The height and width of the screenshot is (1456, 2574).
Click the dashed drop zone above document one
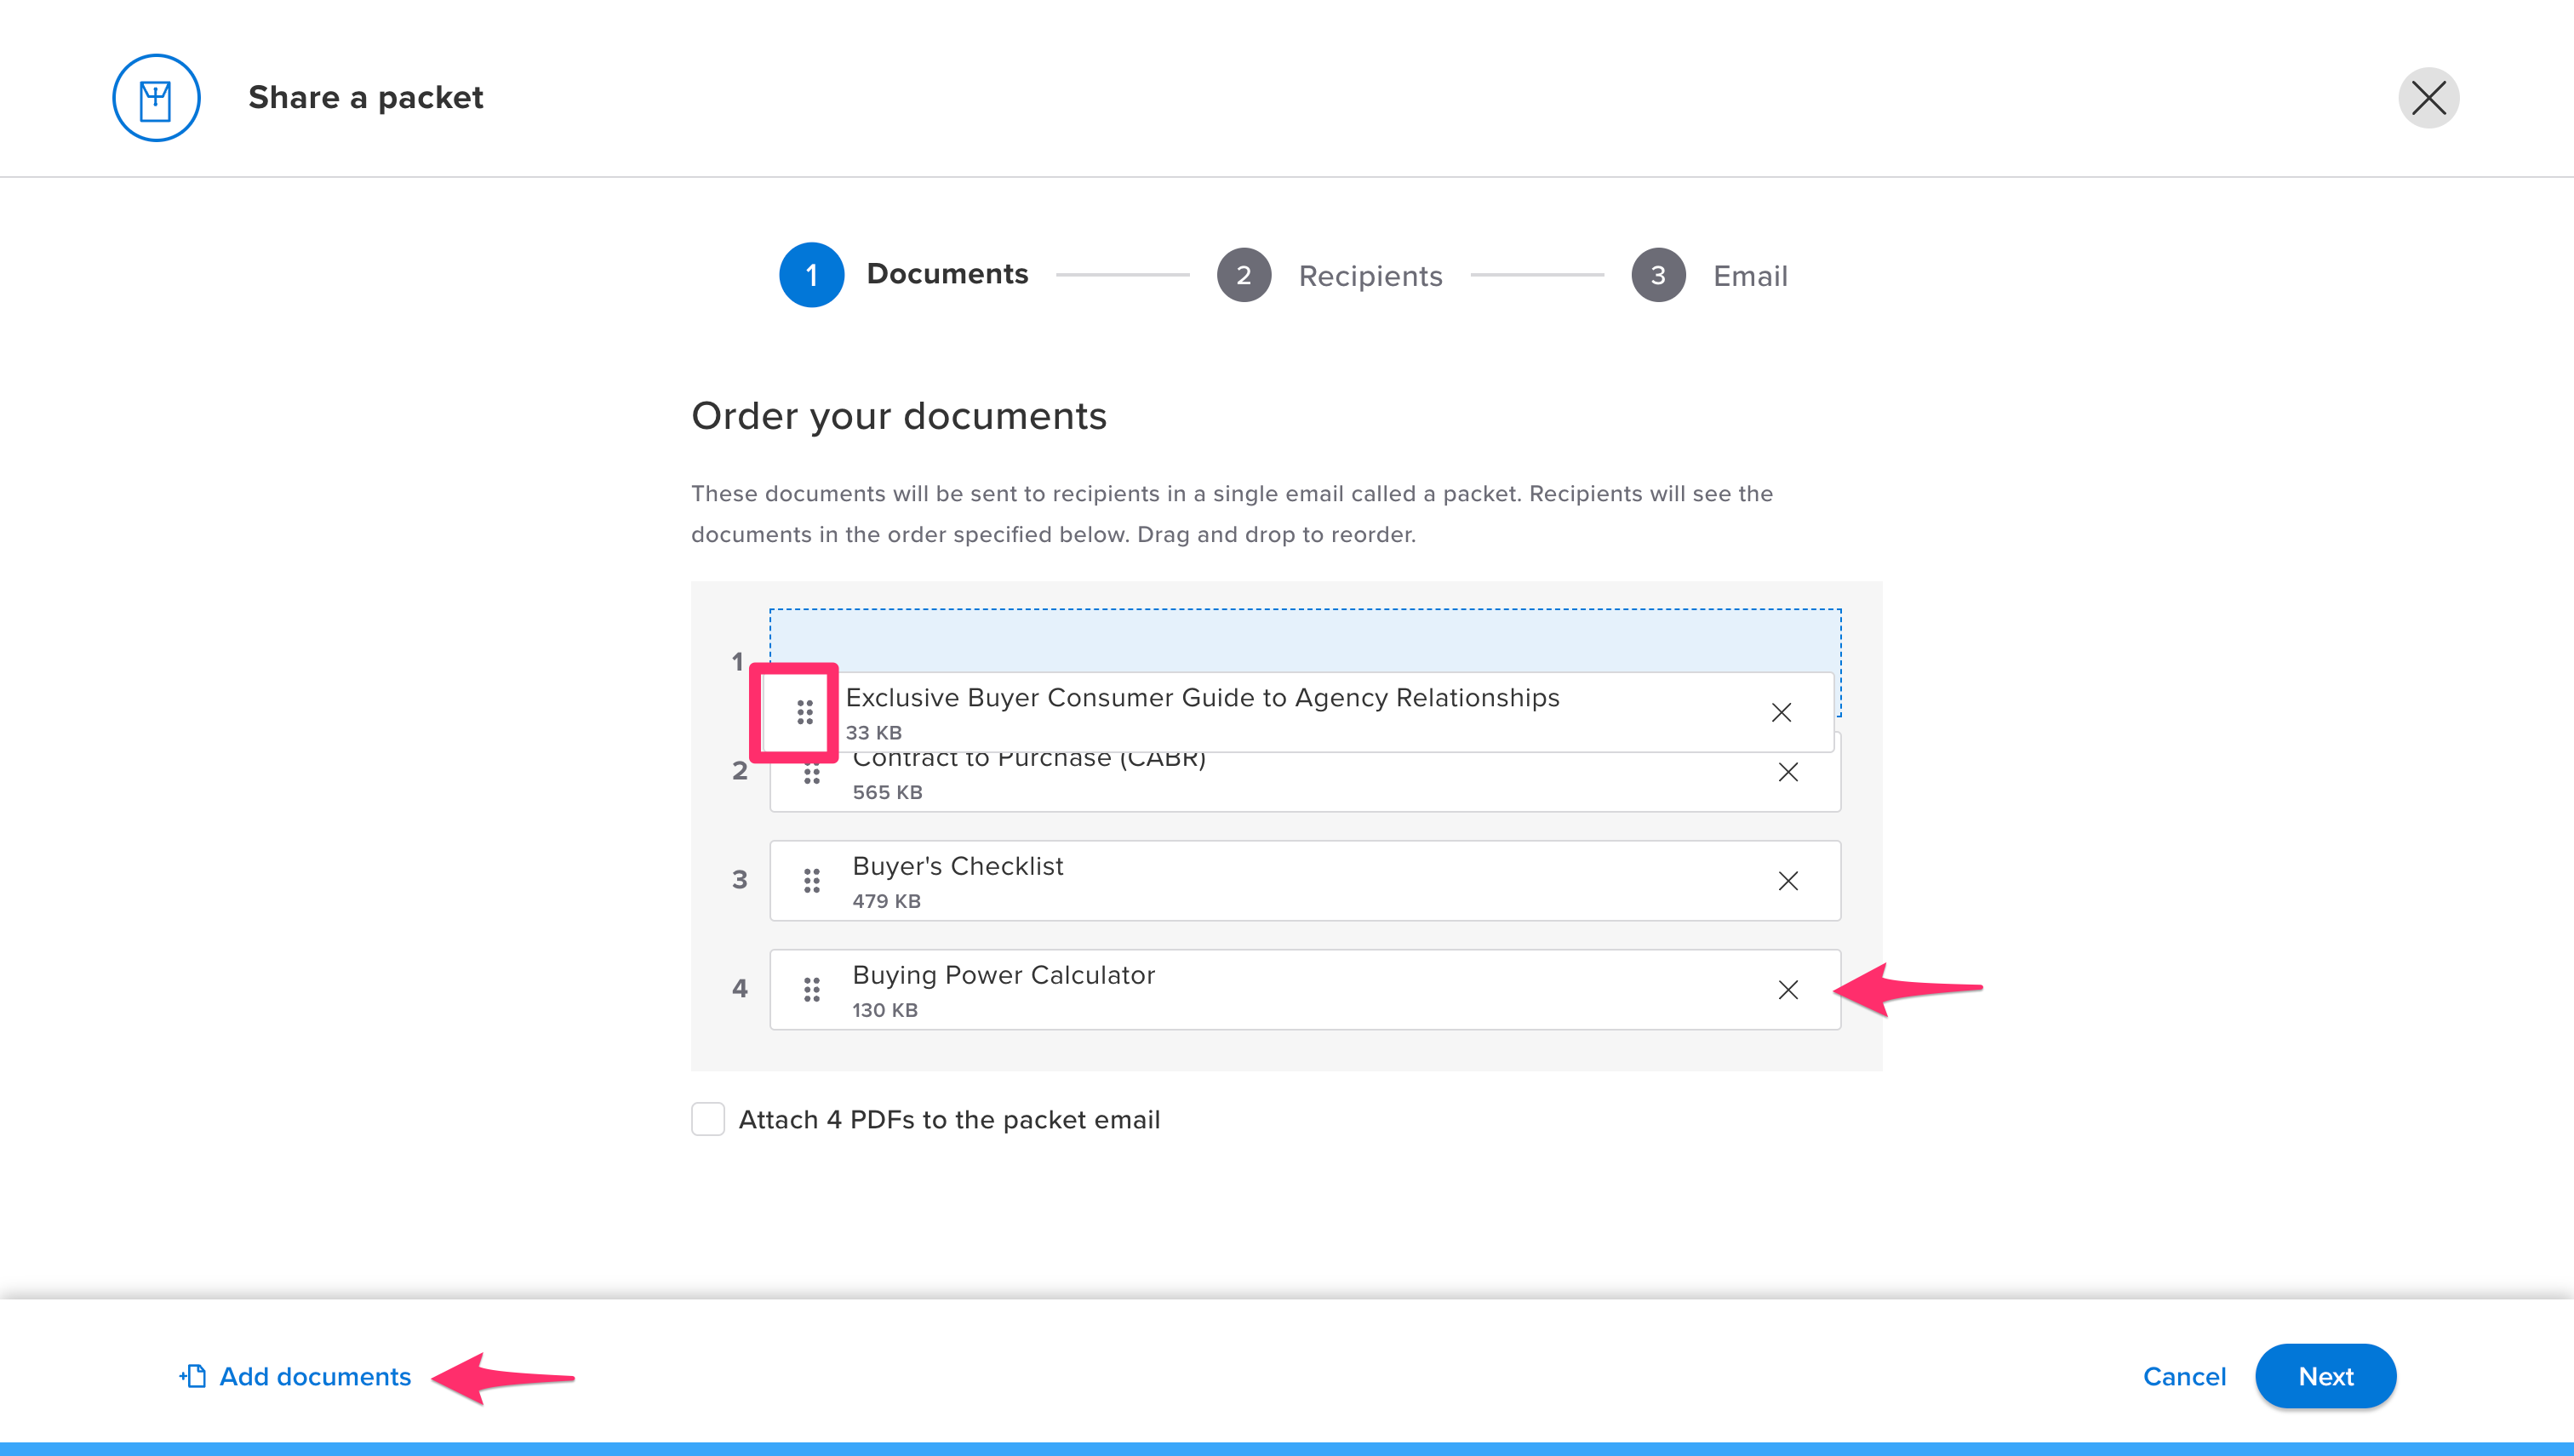pyautogui.click(x=1300, y=640)
